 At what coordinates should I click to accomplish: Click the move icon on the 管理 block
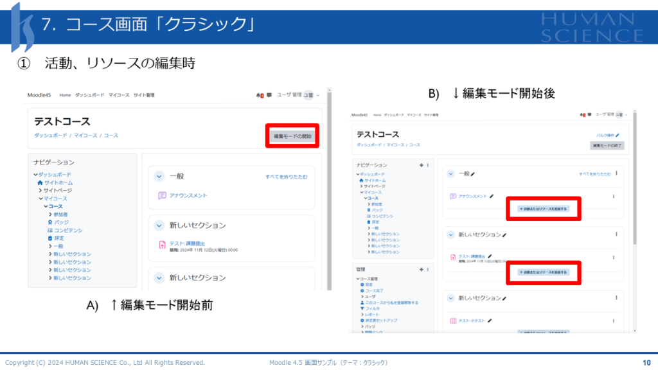click(422, 269)
